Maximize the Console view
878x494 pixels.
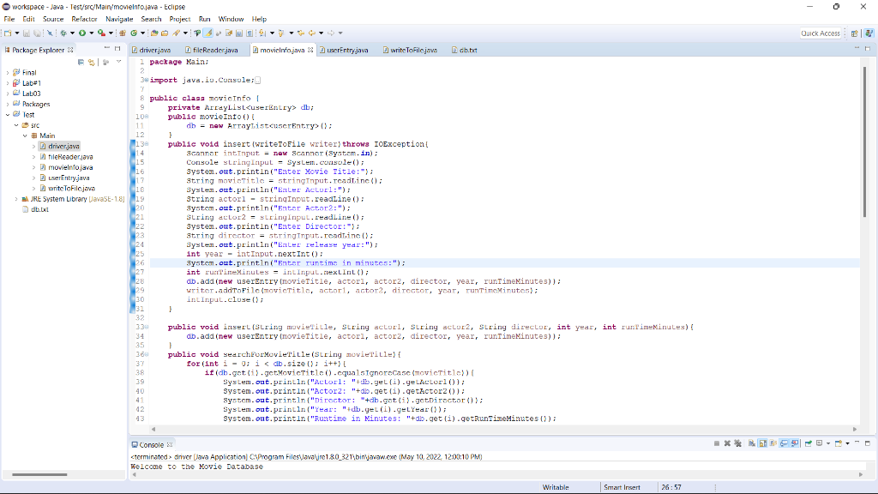point(868,443)
